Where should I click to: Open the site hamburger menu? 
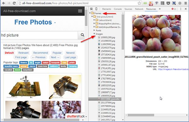pyautogui.click(x=80, y=11)
